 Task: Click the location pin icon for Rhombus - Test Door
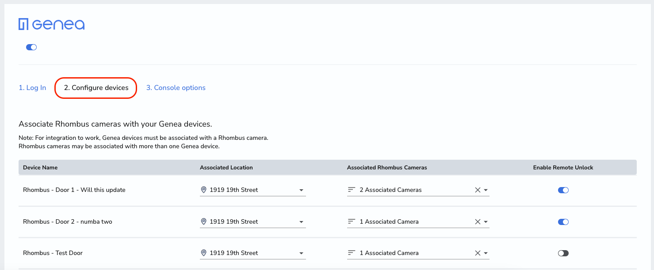click(203, 253)
